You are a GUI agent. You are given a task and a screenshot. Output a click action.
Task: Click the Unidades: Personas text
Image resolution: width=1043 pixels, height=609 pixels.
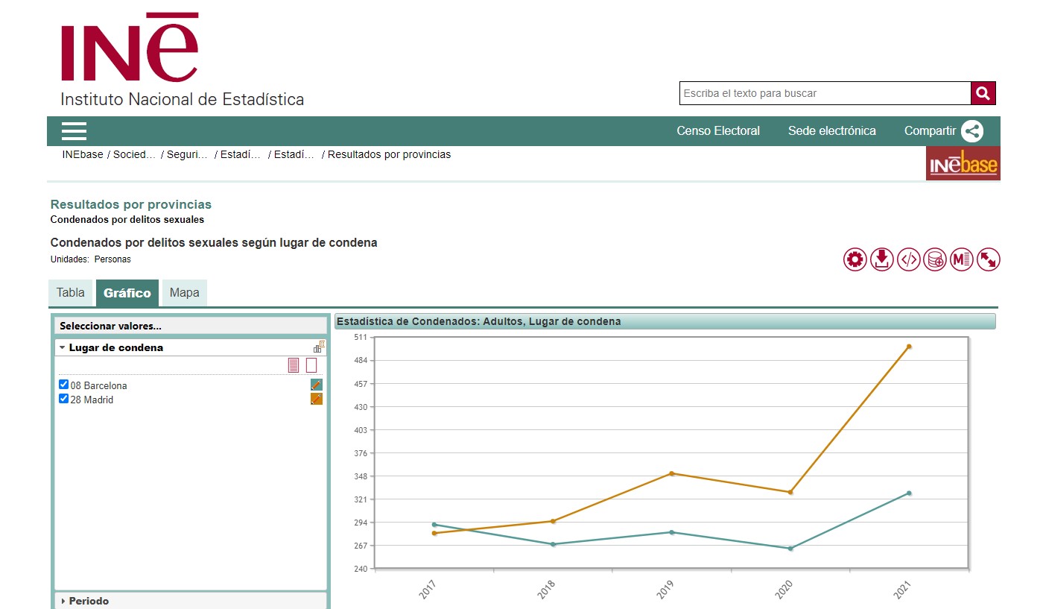coord(90,259)
